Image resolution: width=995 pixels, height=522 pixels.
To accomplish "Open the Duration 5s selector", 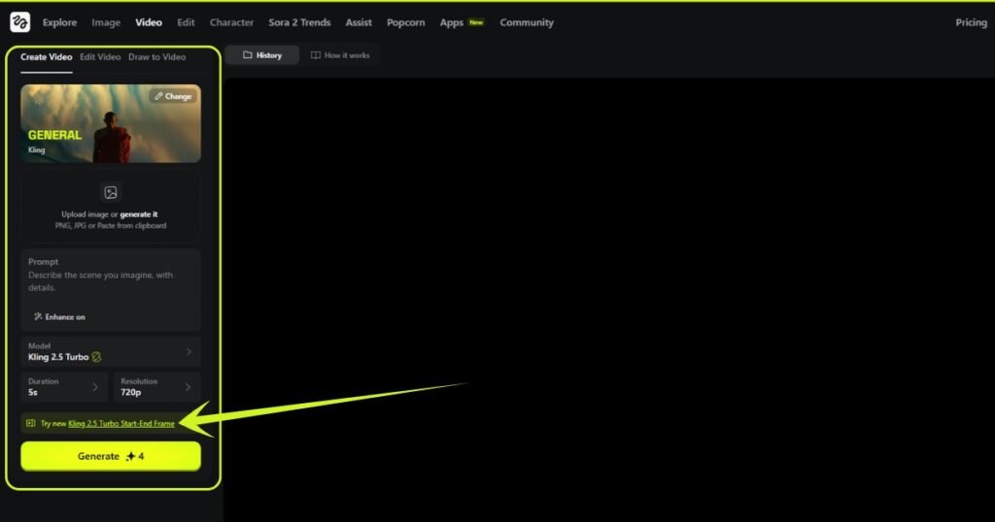I will (64, 387).
